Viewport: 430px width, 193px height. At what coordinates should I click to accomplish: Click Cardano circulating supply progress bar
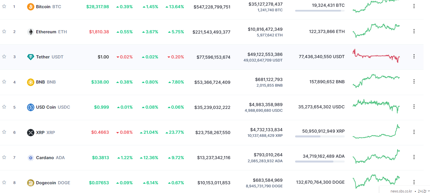320,162
